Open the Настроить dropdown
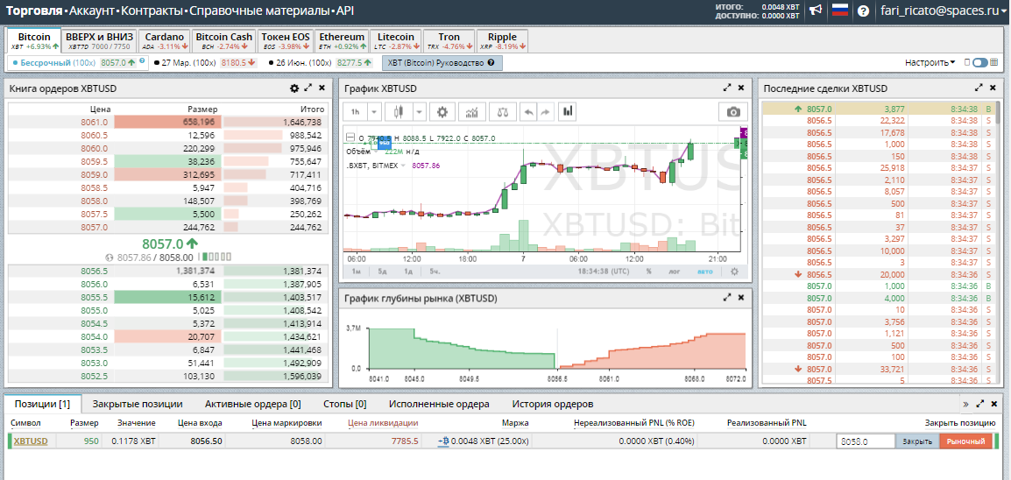 point(930,62)
